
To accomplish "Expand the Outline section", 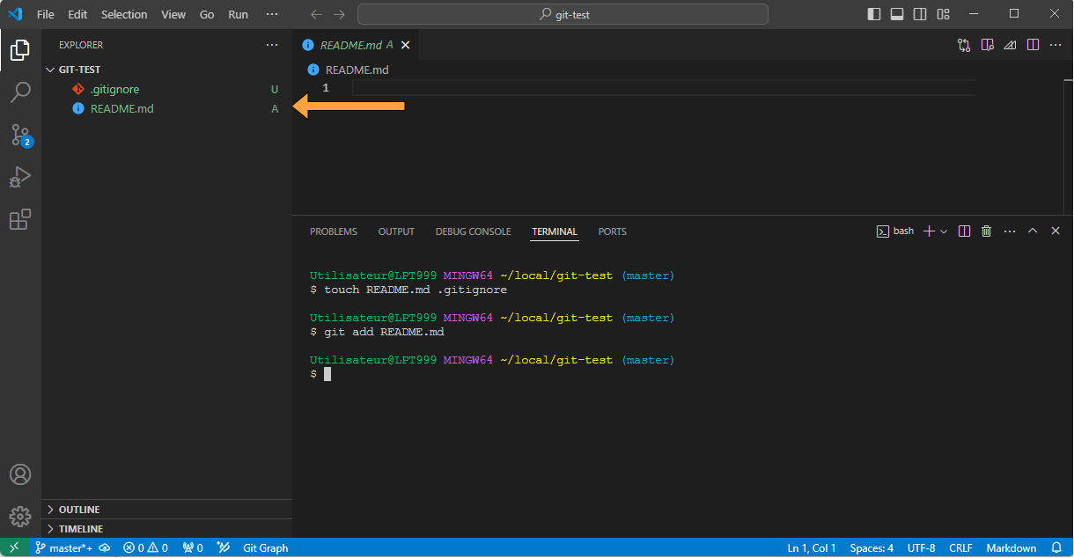I will (78, 510).
